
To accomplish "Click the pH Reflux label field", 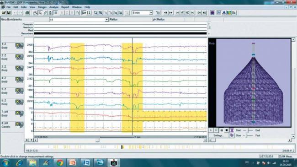I will (168, 20).
